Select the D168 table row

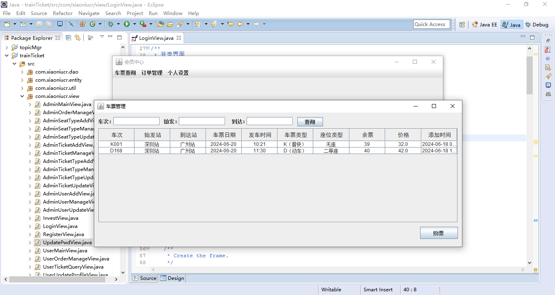(277, 151)
